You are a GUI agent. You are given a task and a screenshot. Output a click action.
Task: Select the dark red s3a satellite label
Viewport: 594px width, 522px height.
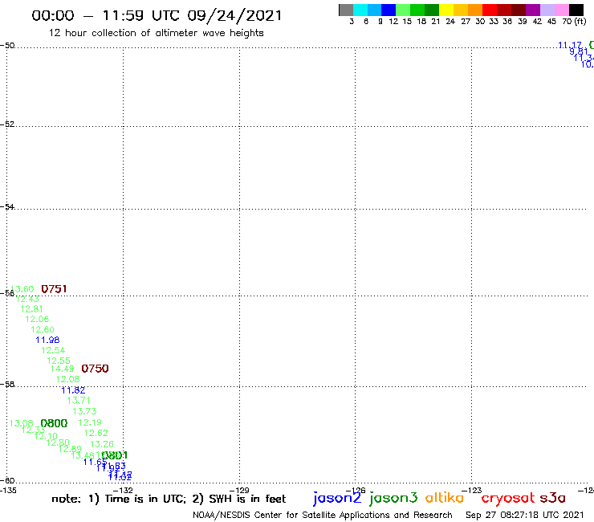tap(553, 497)
